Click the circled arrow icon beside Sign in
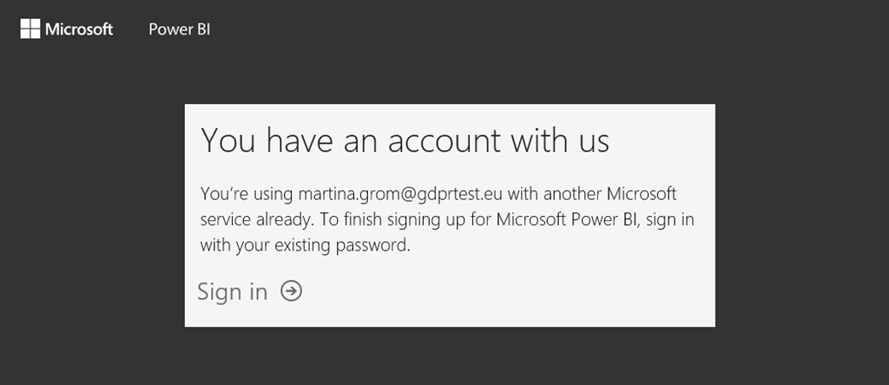889x385 pixels. [x=292, y=291]
